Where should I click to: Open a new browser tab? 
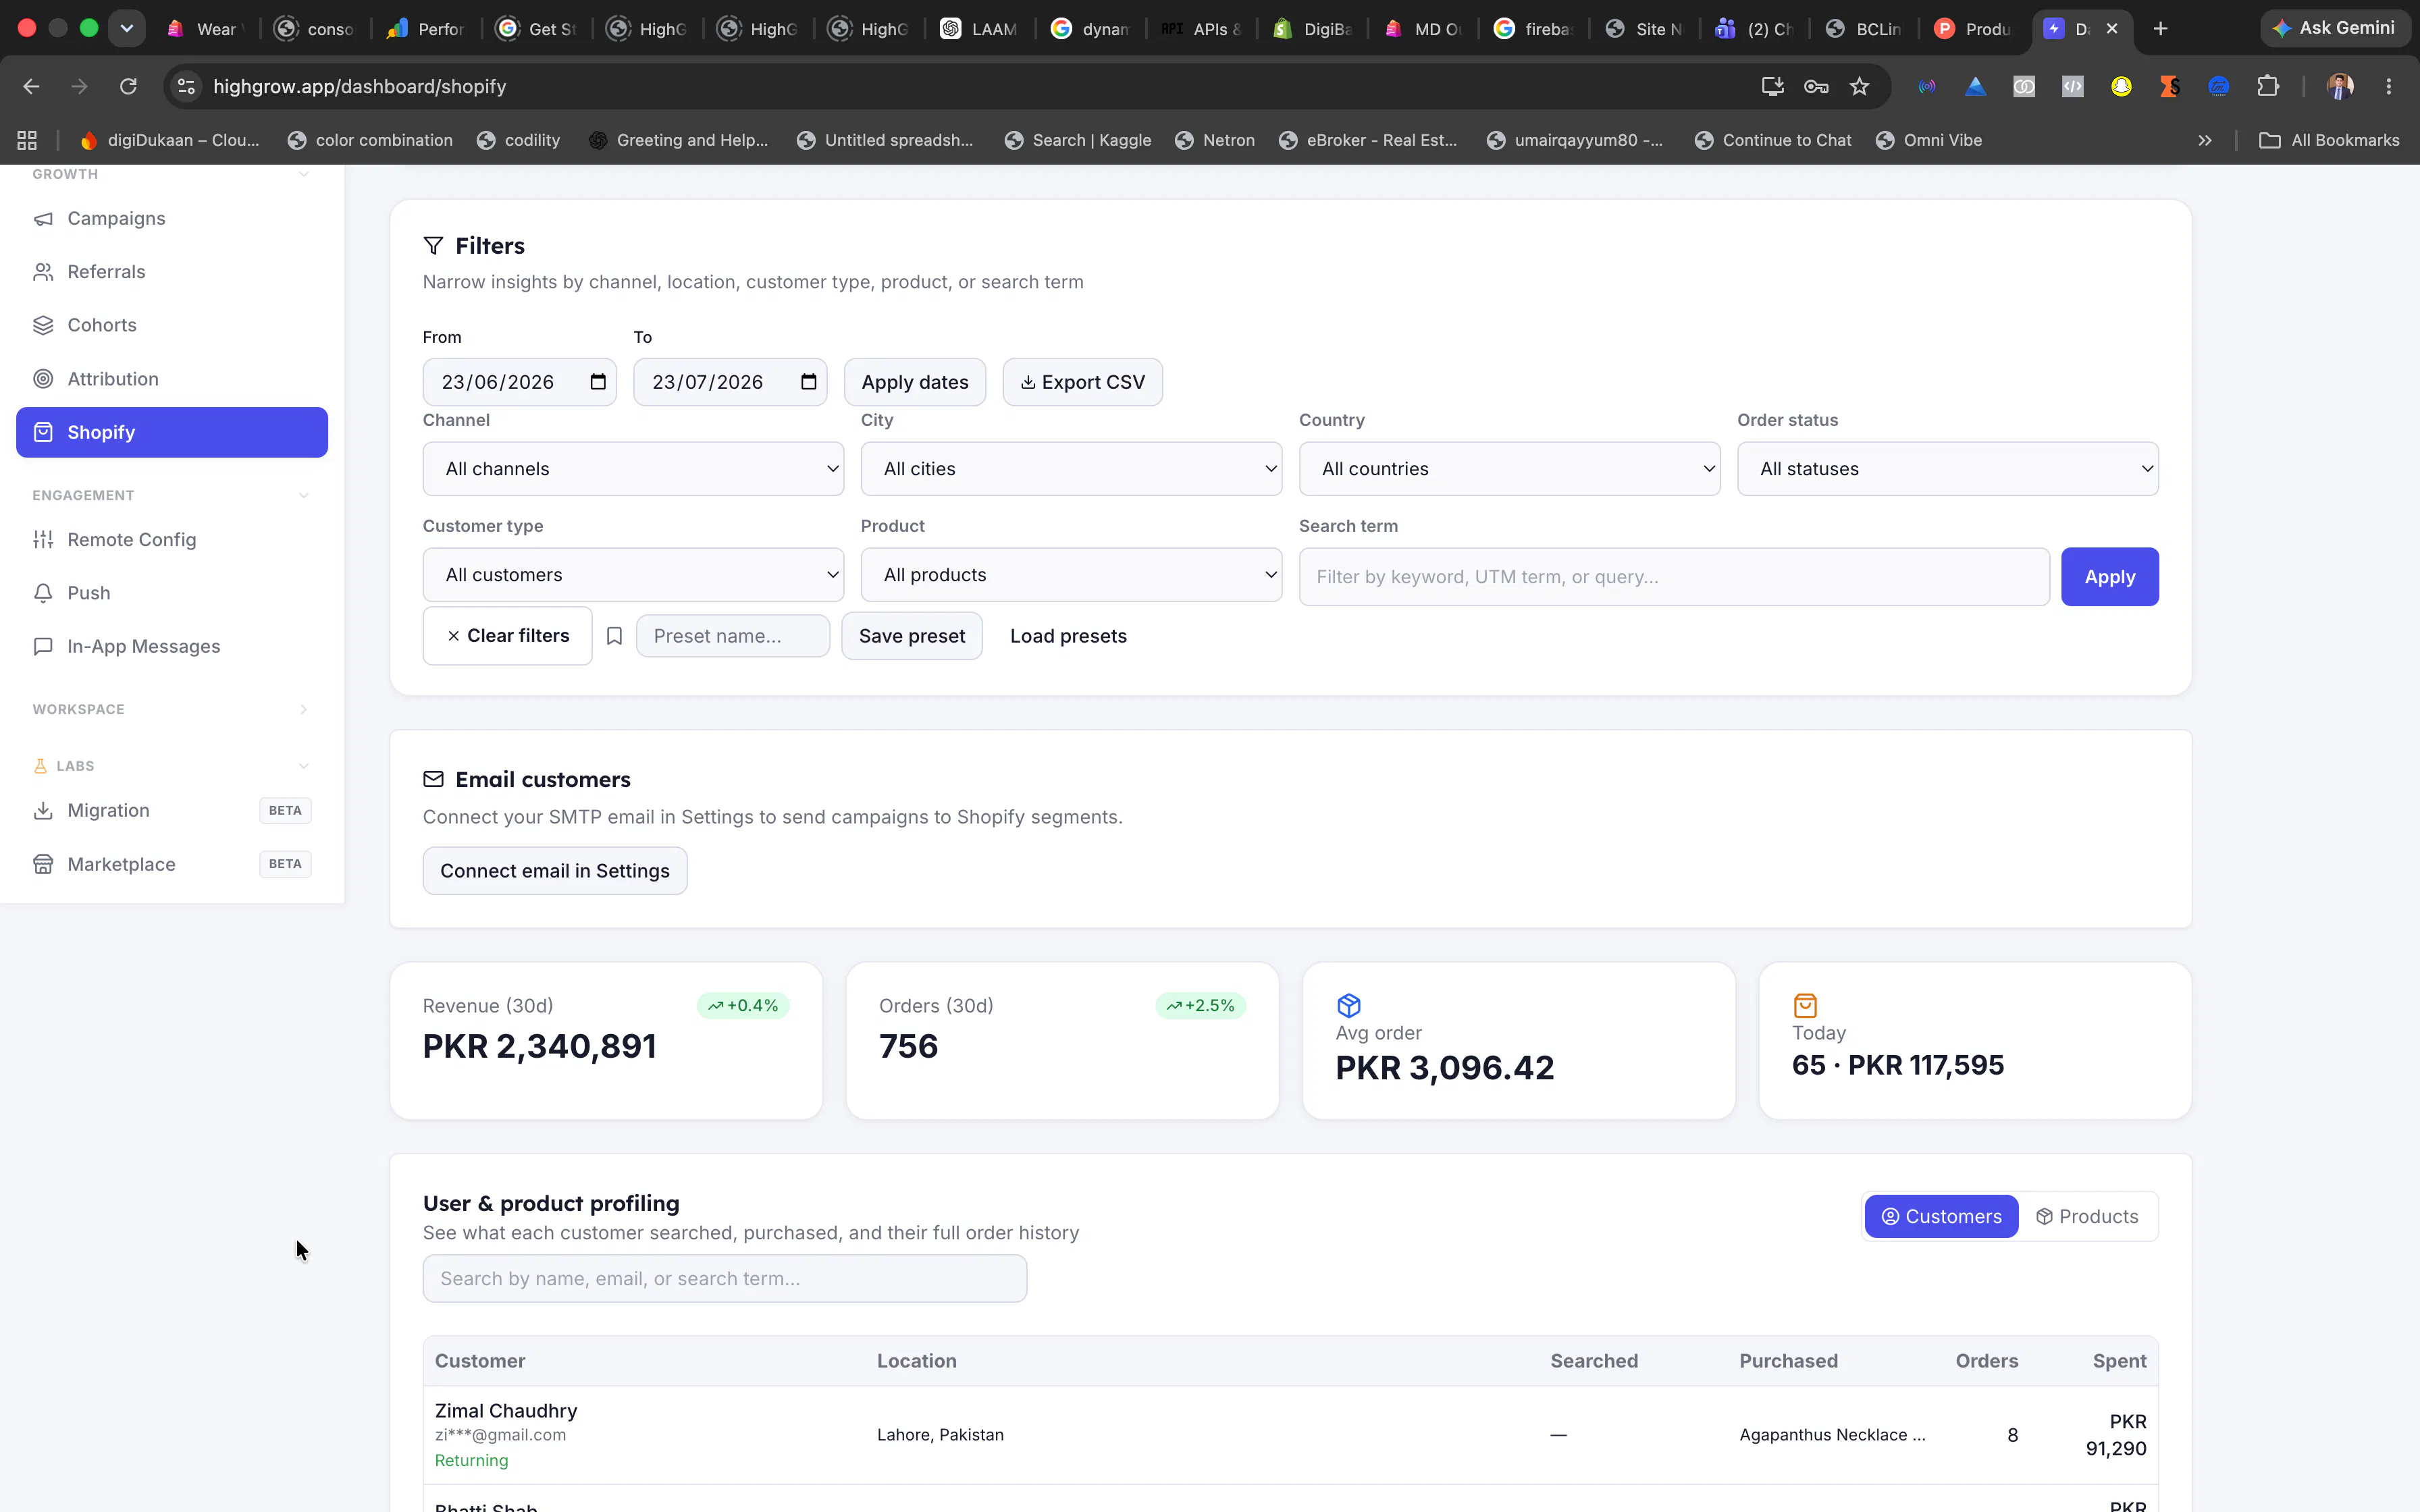pos(2160,29)
